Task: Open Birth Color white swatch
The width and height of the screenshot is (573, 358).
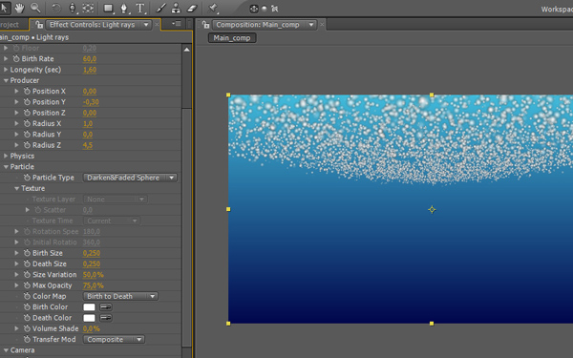Action: [x=89, y=307]
